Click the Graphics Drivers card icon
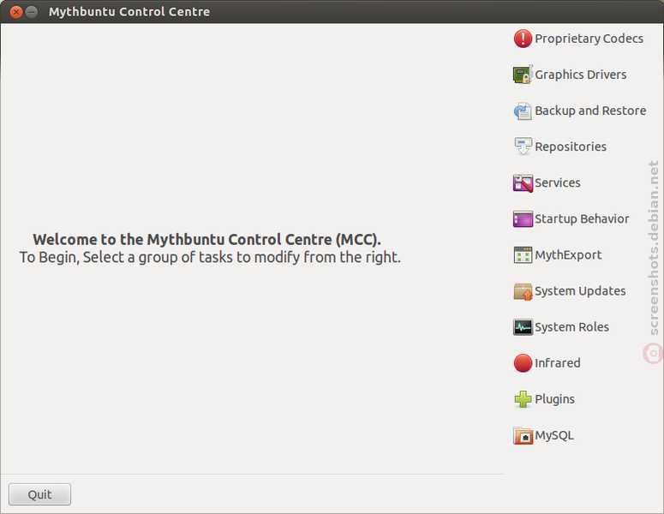 [523, 75]
